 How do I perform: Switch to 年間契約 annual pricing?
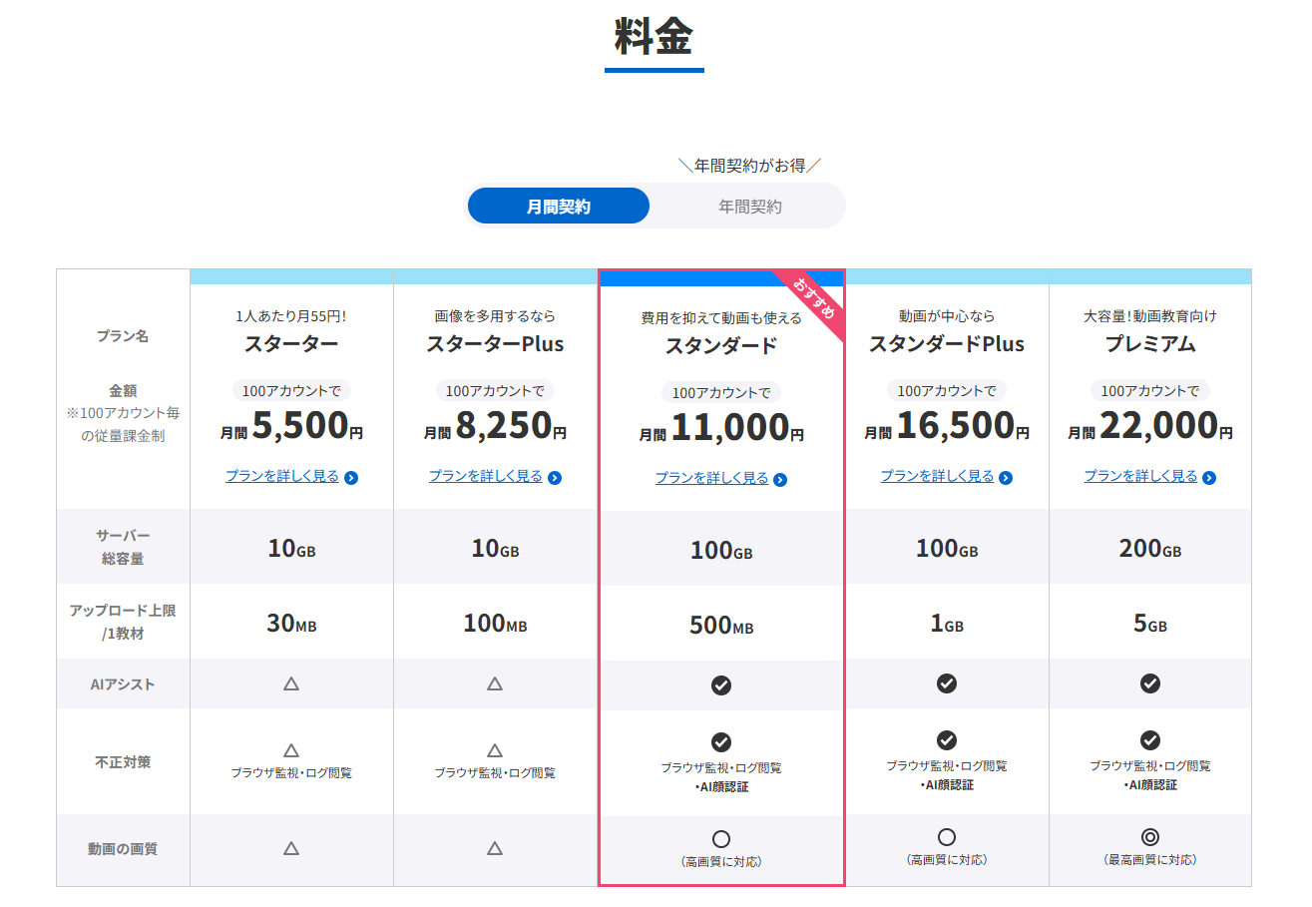(x=749, y=207)
